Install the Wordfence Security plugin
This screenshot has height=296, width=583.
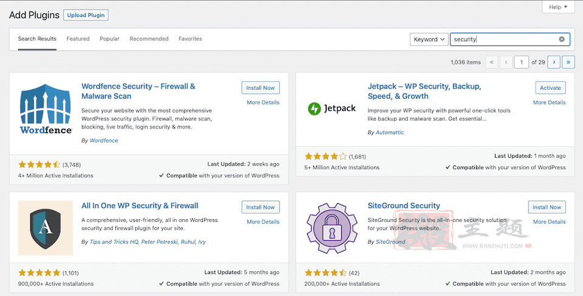pyautogui.click(x=261, y=88)
